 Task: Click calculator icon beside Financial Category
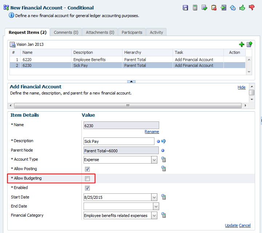164,215
